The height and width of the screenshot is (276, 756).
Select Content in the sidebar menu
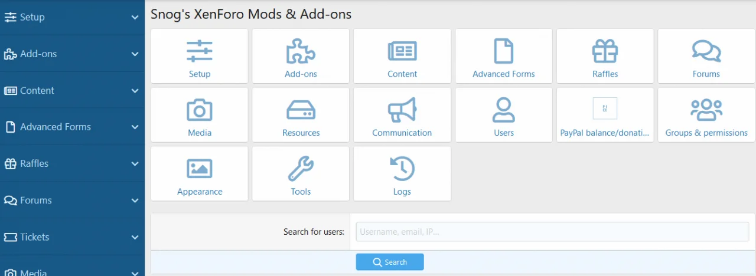point(37,91)
